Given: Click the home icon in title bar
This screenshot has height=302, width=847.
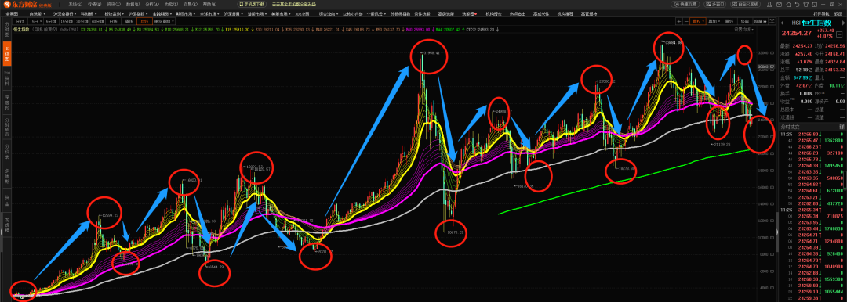Looking at the screenshot, I should point(789,5).
